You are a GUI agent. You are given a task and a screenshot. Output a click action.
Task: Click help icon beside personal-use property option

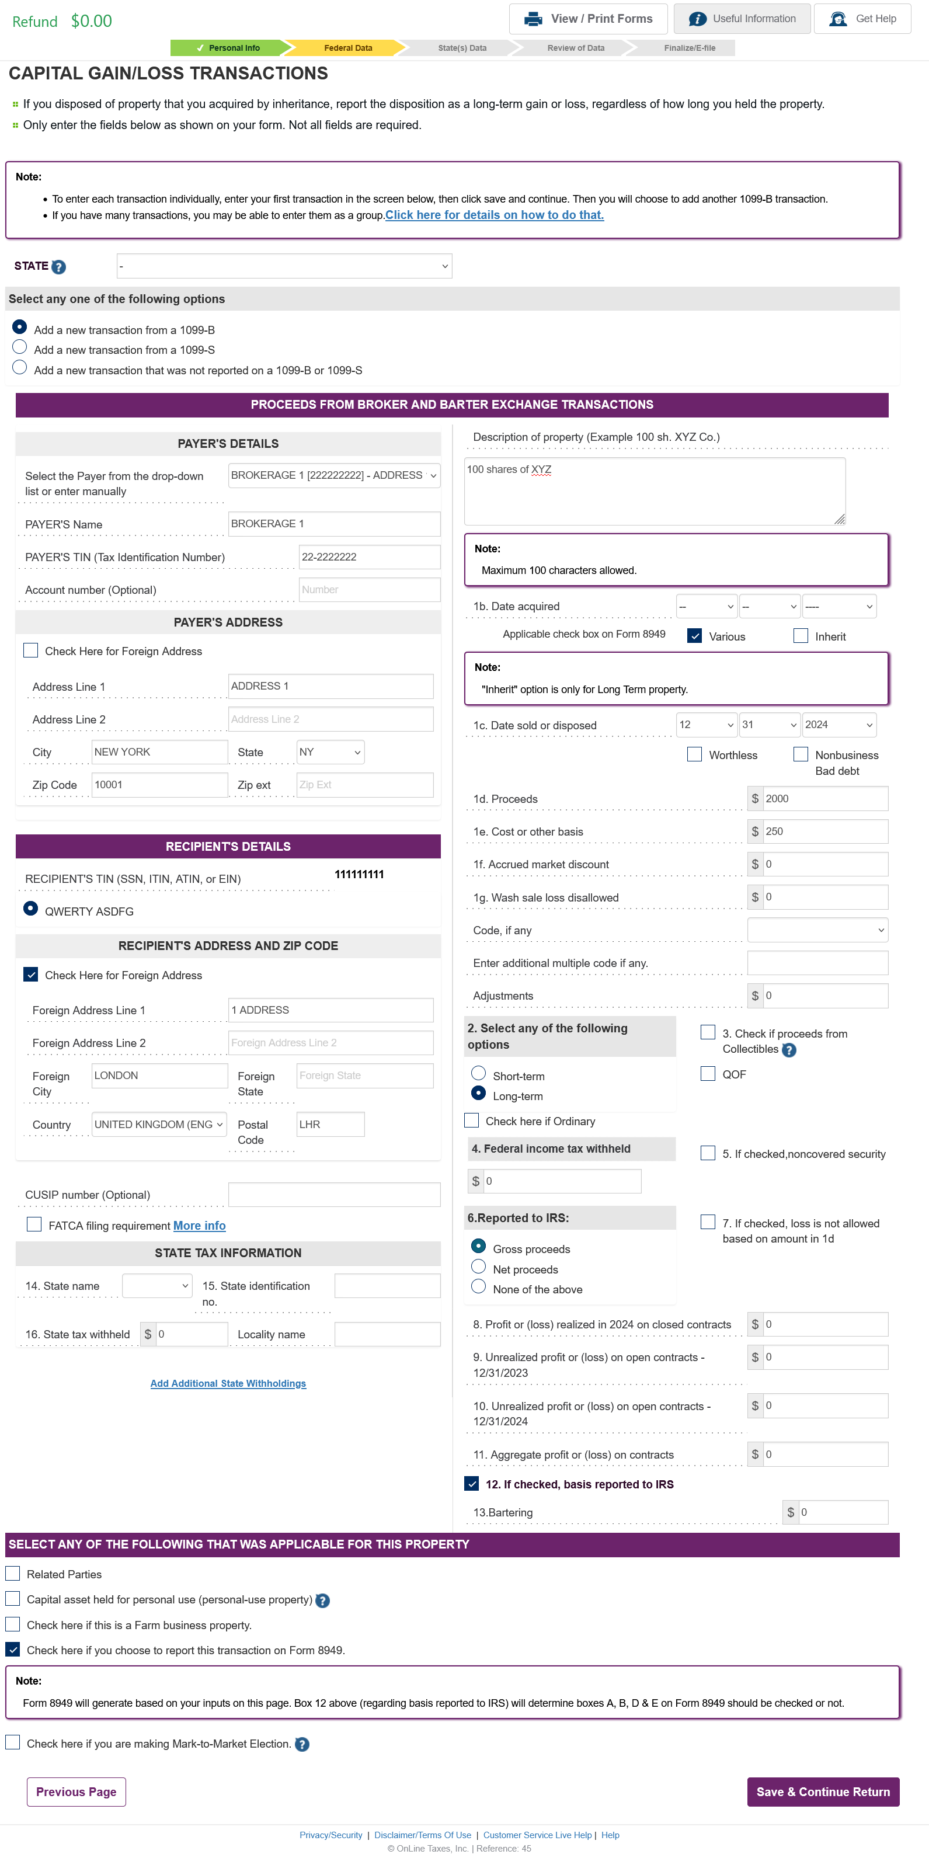[x=322, y=1600]
